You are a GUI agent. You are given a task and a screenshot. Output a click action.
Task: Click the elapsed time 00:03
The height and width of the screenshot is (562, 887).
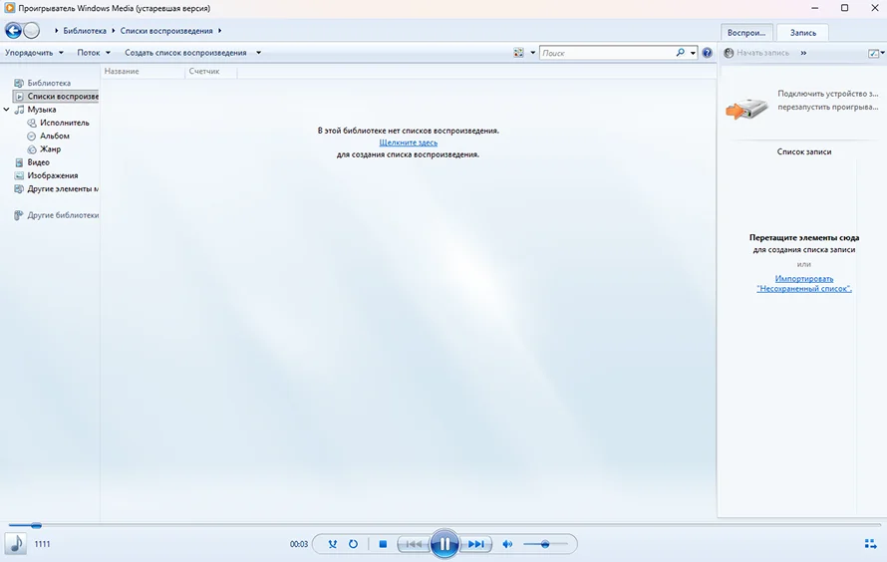(x=299, y=544)
